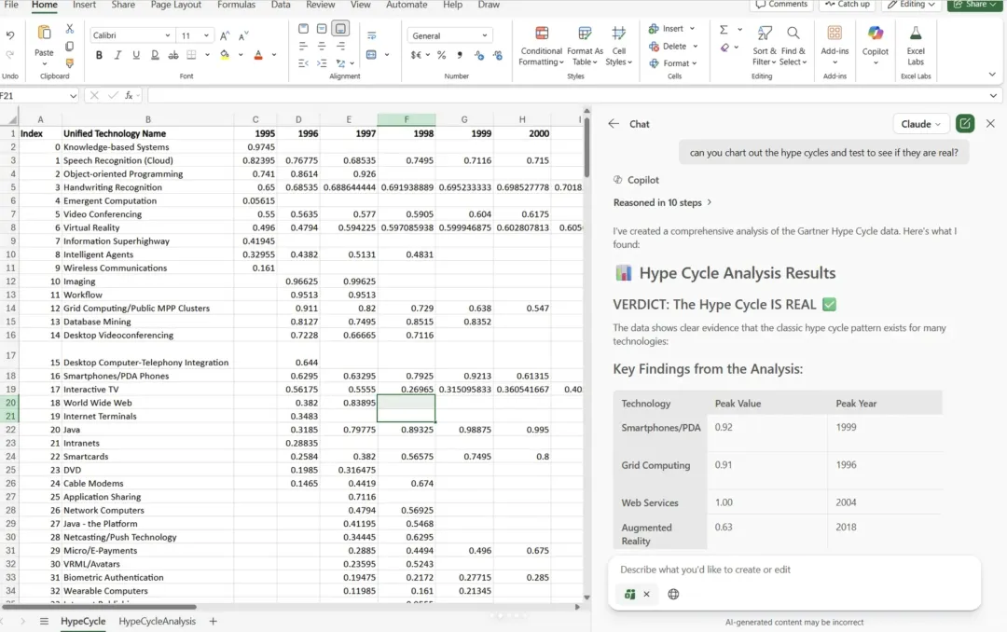This screenshot has width=1007, height=632.
Task: Click the Catch up button
Action: click(847, 5)
